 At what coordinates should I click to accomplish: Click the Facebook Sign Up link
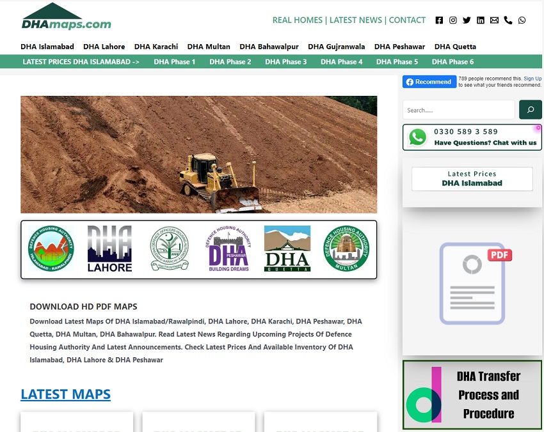[x=532, y=79]
